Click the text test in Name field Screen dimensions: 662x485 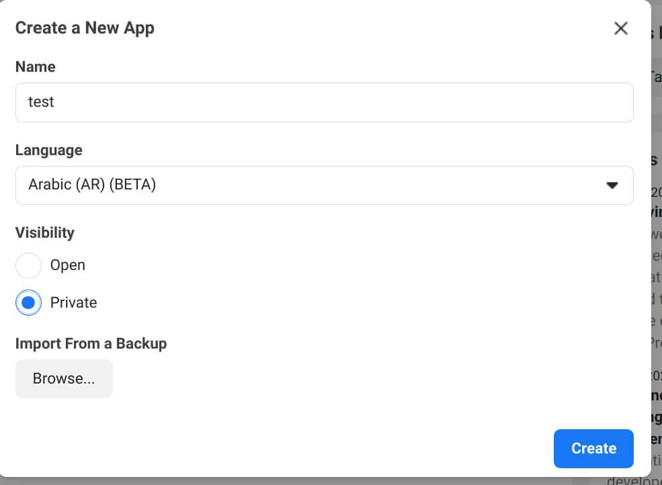tap(41, 101)
